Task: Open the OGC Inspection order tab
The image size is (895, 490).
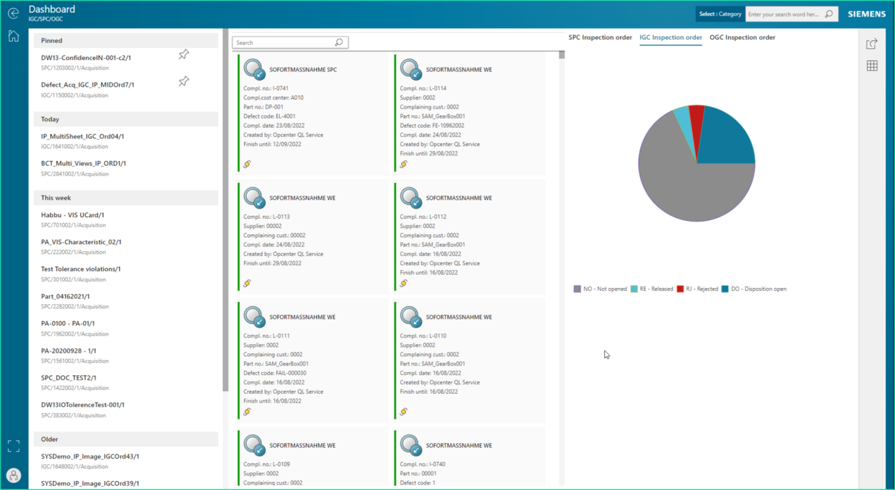Action: click(742, 37)
